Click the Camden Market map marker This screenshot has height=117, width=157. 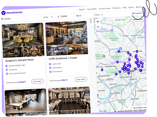(x=121, y=48)
